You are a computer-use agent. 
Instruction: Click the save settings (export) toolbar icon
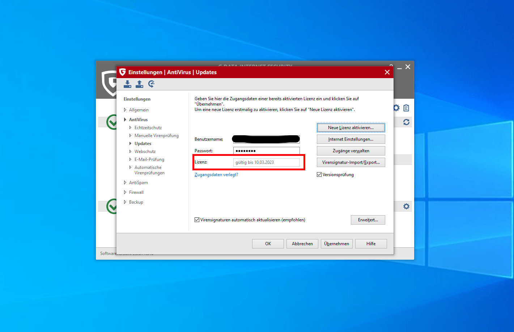(x=139, y=84)
